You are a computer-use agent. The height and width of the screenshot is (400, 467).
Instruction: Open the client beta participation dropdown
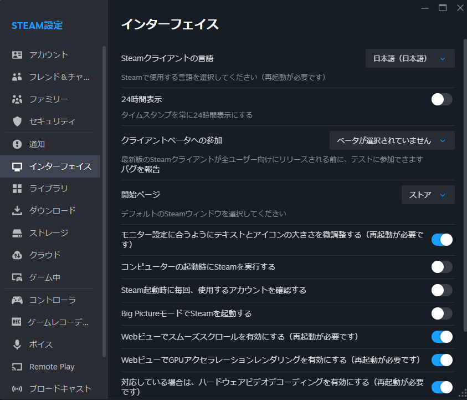click(392, 140)
